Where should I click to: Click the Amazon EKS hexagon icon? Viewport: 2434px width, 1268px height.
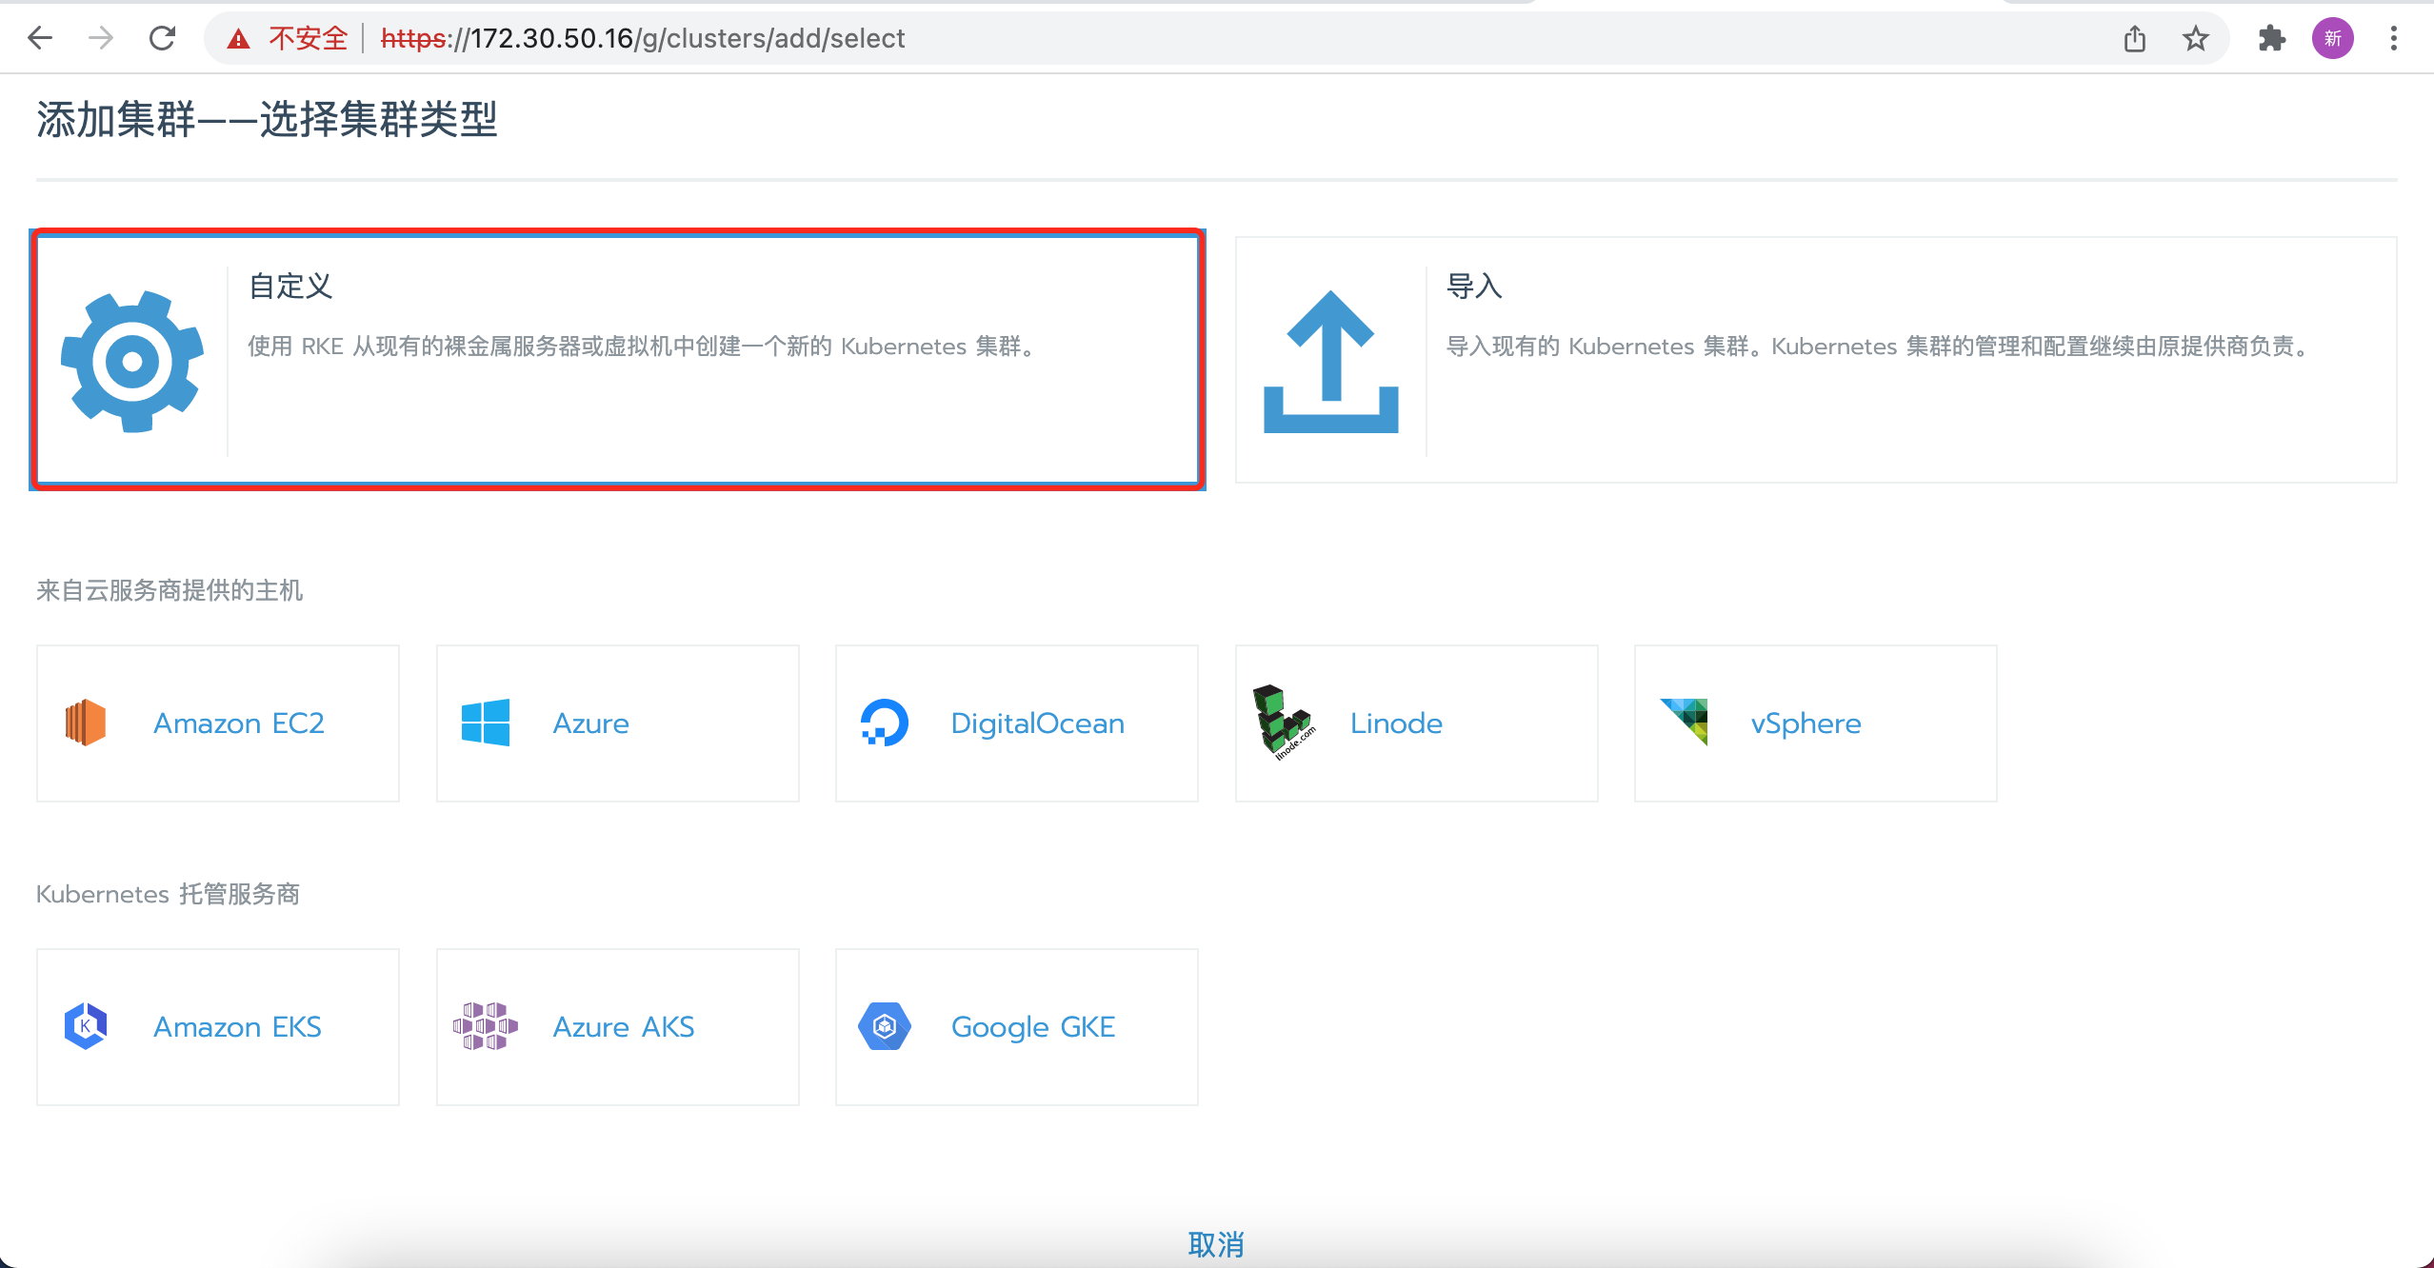coord(86,1026)
